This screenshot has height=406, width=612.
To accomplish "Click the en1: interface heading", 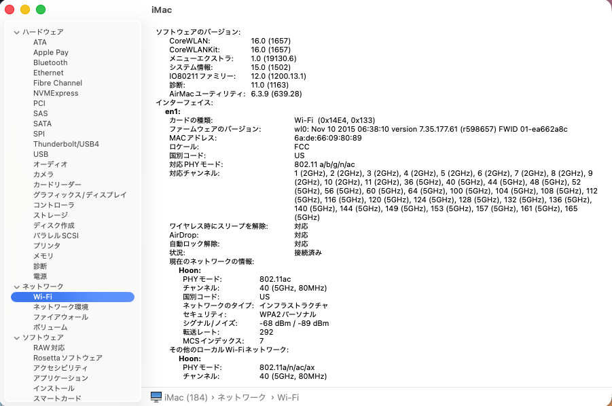I will (x=173, y=111).
